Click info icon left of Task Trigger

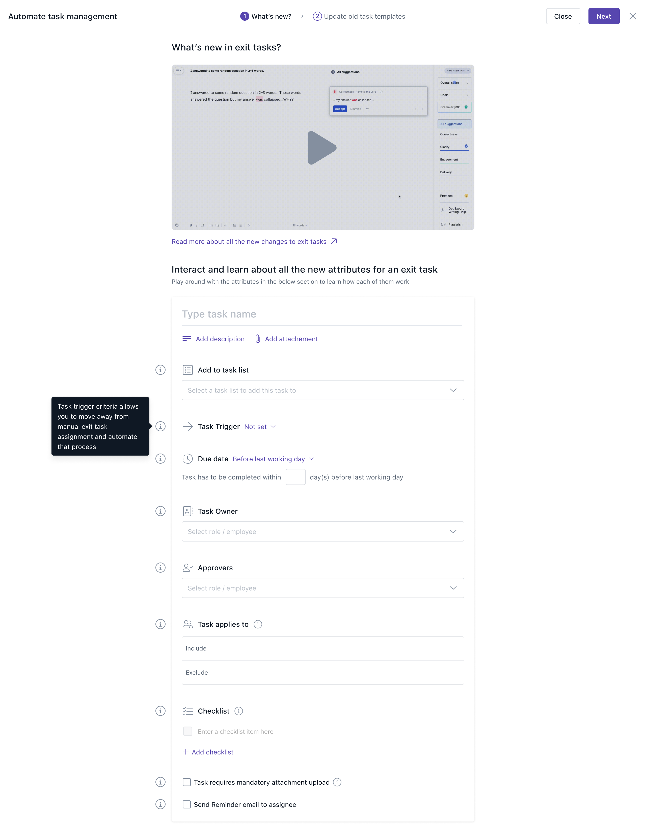(x=160, y=426)
